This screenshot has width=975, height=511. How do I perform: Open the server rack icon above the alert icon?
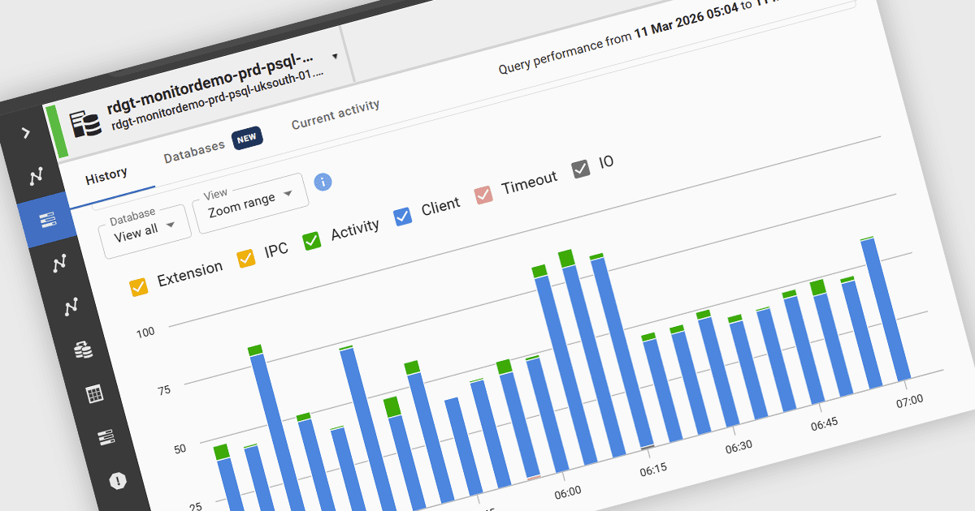106,438
